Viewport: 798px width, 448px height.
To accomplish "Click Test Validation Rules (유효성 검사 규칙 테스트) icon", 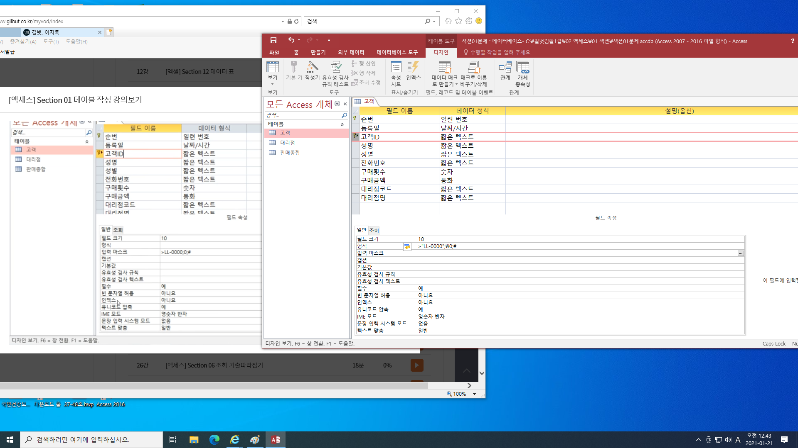I will coord(335,73).
